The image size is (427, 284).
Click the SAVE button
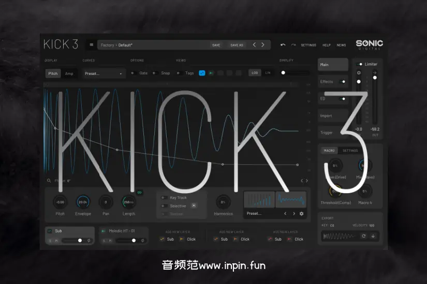coord(216,45)
